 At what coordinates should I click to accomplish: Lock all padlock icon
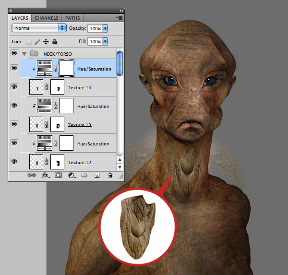pyautogui.click(x=54, y=42)
